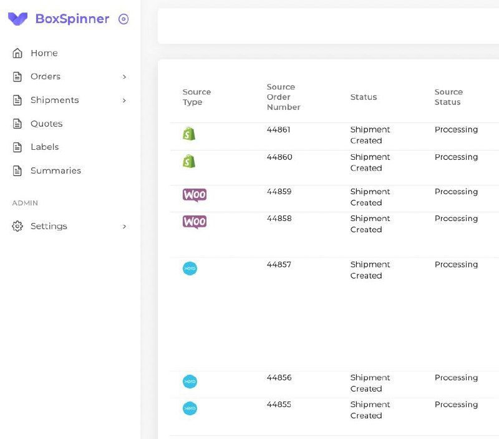Click the BoxSpinner butterfly logo

pos(18,19)
